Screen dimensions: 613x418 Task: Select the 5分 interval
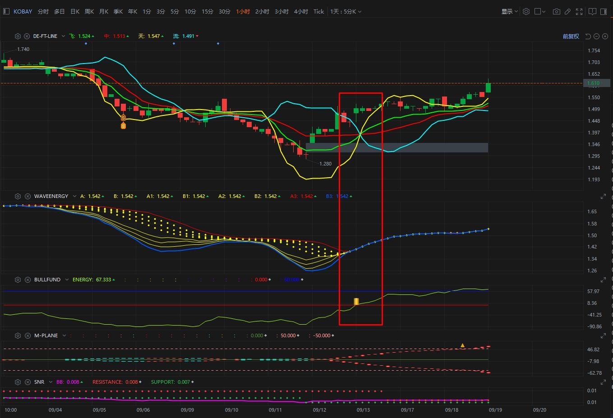175,11
